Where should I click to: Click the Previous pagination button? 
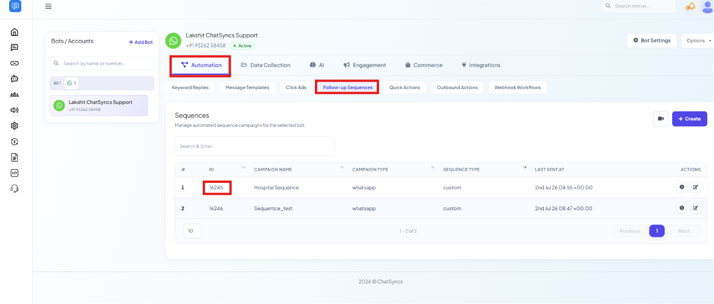click(x=629, y=231)
